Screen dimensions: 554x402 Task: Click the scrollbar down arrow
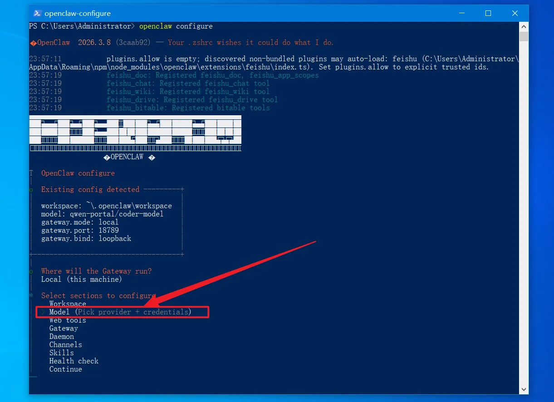tap(524, 389)
